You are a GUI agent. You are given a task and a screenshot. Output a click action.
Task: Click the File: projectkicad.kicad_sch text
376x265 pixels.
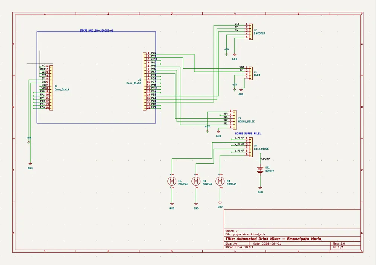pos(245,234)
